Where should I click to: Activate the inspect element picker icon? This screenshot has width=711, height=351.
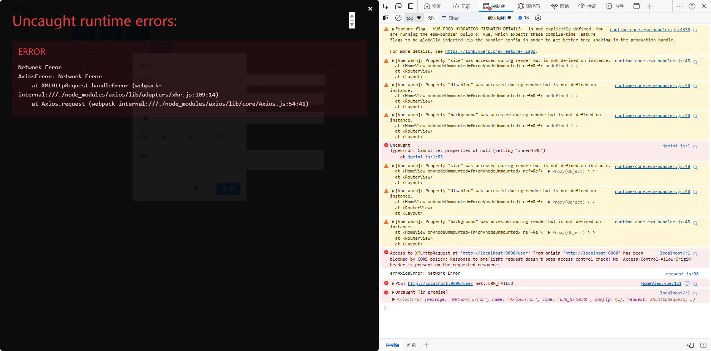point(386,6)
